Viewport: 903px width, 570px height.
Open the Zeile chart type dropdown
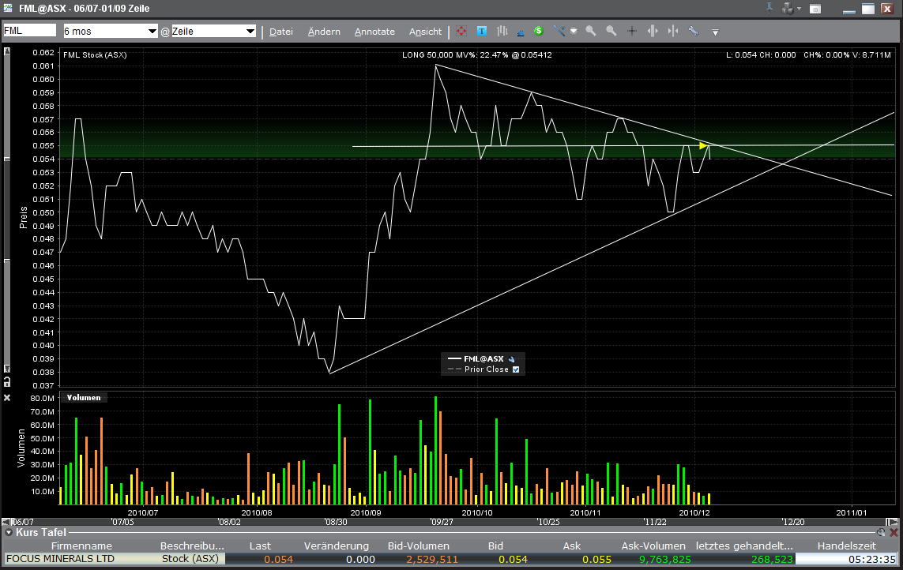point(213,31)
